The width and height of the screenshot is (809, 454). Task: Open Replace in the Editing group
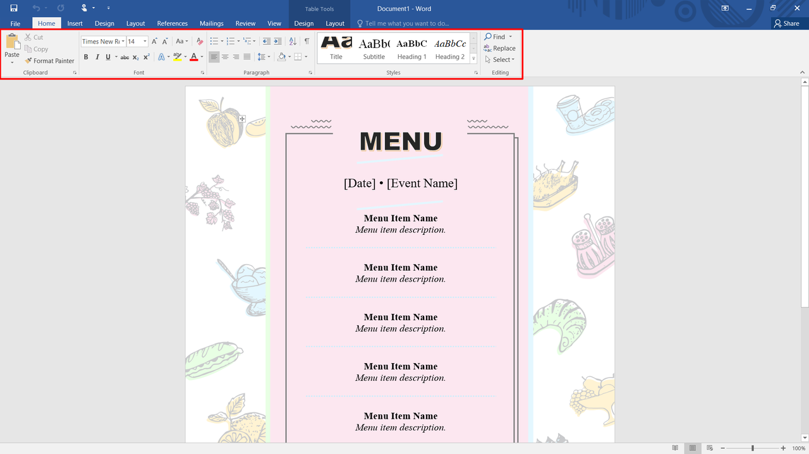(499, 48)
